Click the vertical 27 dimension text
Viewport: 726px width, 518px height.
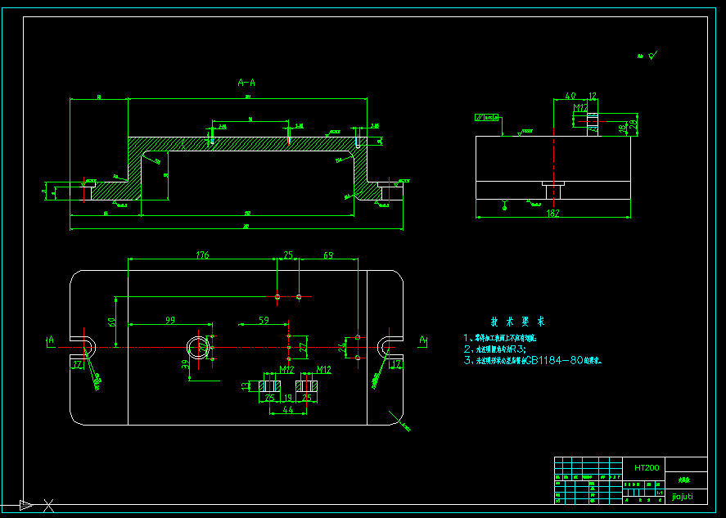(304, 348)
